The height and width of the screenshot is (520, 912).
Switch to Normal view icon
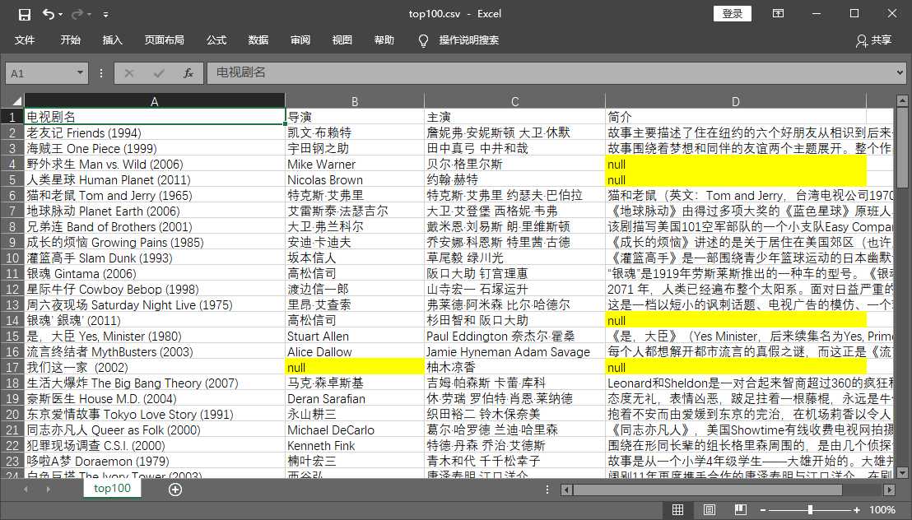677,510
